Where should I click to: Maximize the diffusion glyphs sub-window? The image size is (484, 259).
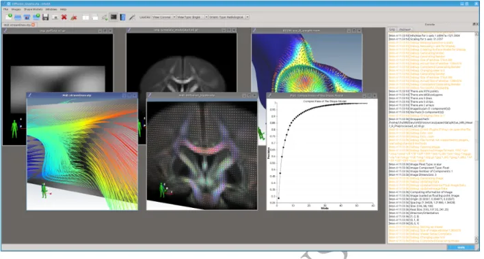249,95
